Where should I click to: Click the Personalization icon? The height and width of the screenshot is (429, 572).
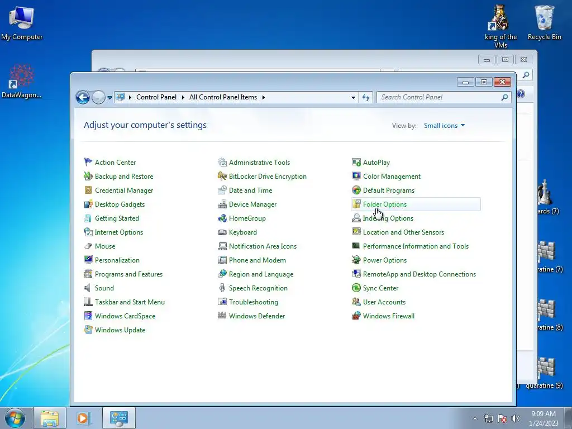(x=88, y=260)
